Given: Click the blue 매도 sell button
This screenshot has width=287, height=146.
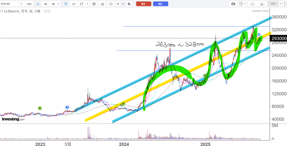Looking at the screenshot, I should click(161, 4).
